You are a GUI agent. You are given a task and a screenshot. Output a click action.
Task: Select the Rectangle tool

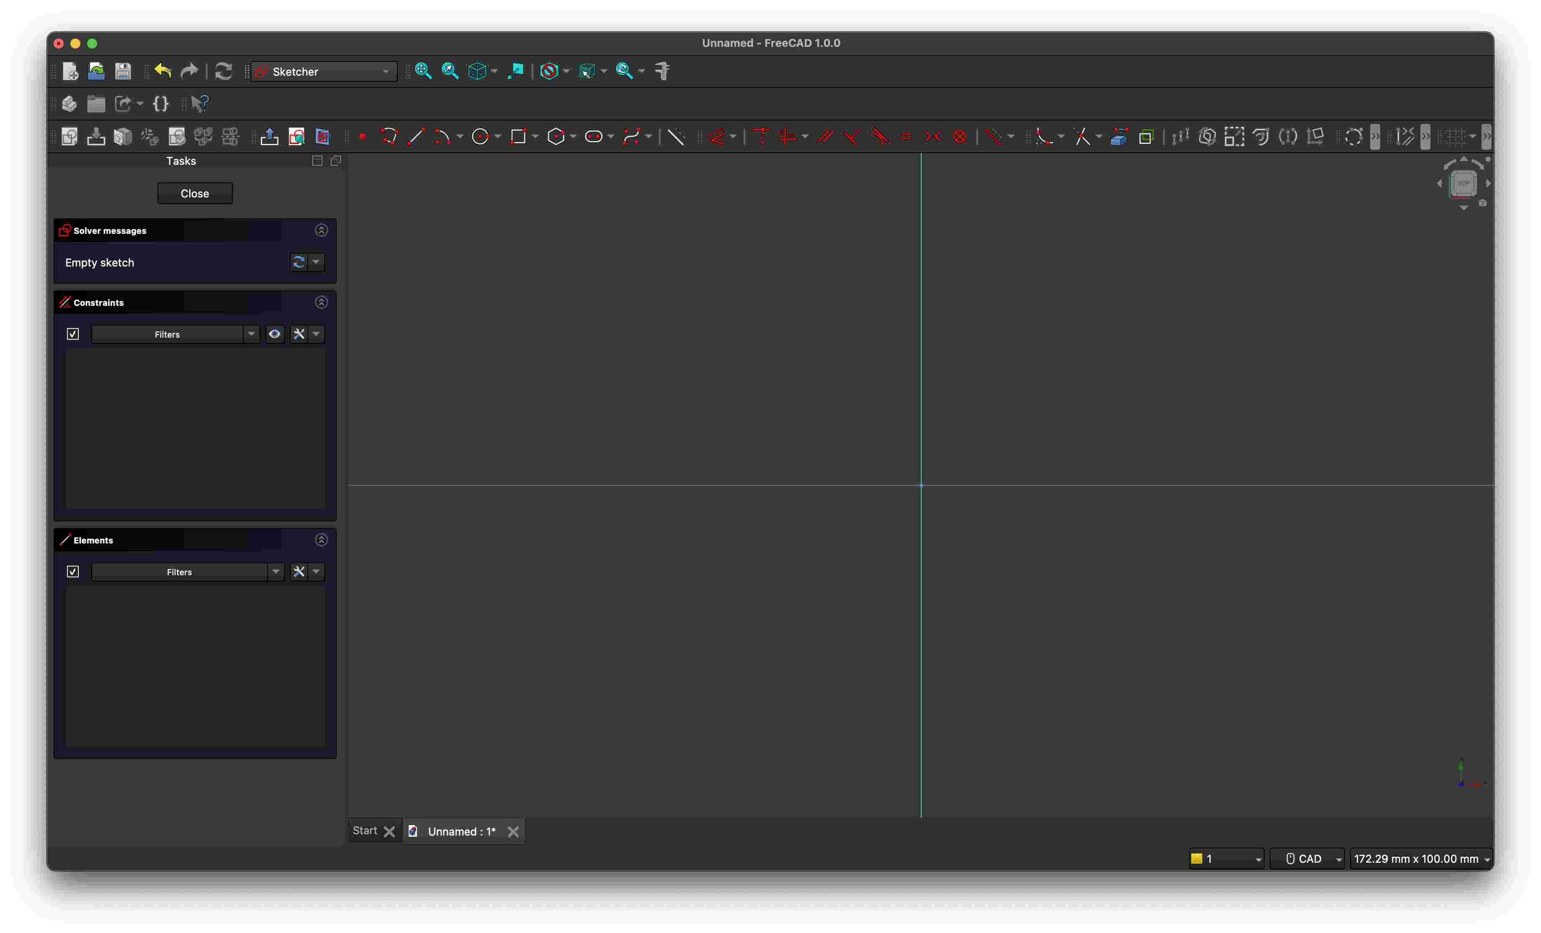point(518,136)
